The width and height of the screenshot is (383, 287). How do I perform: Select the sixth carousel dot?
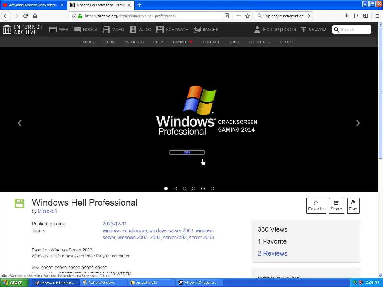tap(212, 188)
